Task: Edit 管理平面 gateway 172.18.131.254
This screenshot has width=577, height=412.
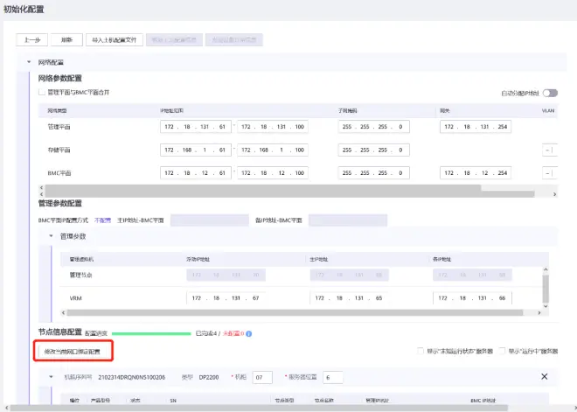Action: [x=476, y=127]
